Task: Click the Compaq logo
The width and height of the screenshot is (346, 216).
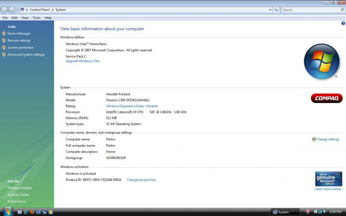Action: pos(327,98)
